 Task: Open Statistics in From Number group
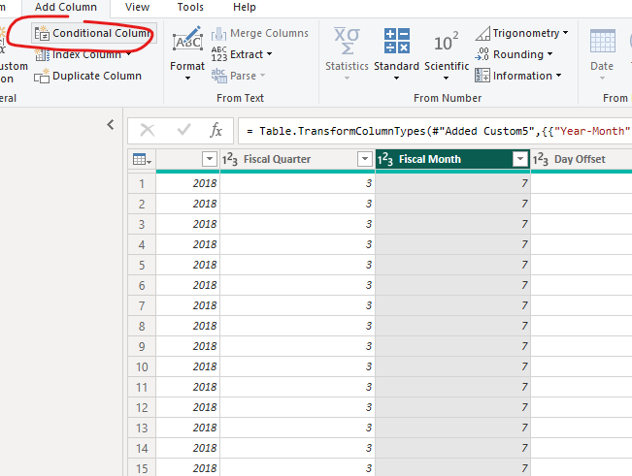click(347, 53)
